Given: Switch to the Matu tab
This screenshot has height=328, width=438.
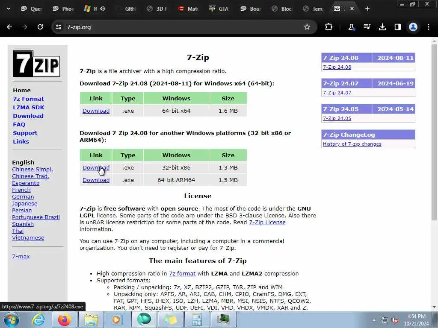Looking at the screenshot, I should click(189, 9).
